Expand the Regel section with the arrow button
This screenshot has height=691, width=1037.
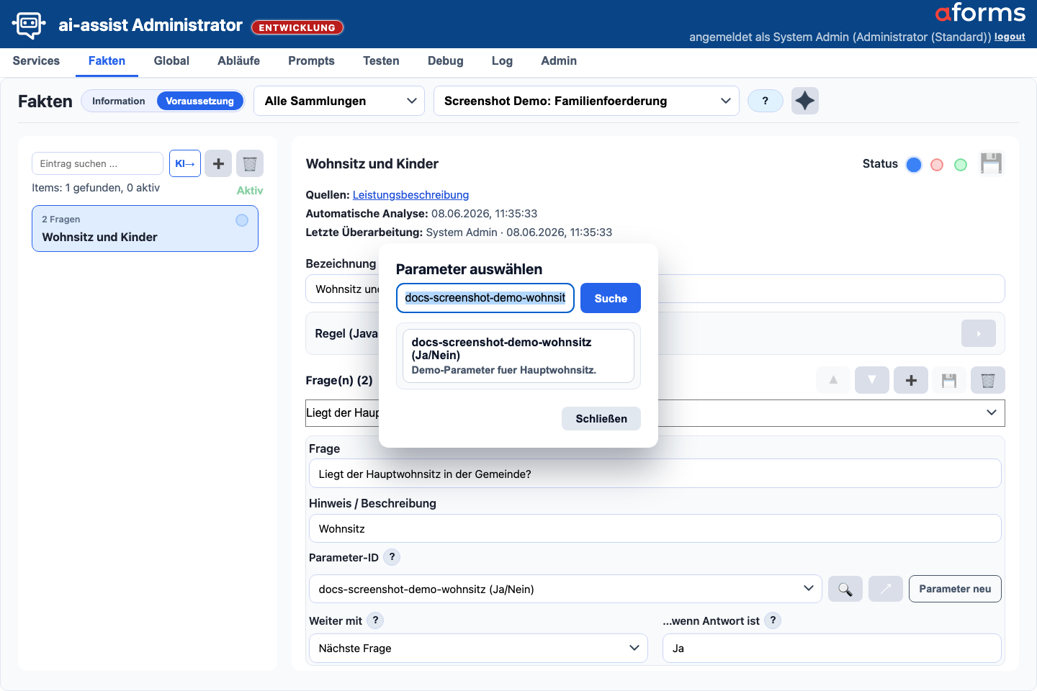point(979,333)
